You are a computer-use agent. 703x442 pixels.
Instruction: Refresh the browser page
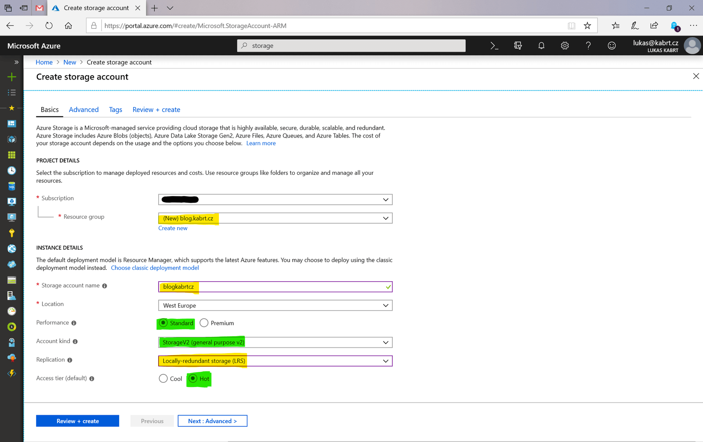(49, 25)
